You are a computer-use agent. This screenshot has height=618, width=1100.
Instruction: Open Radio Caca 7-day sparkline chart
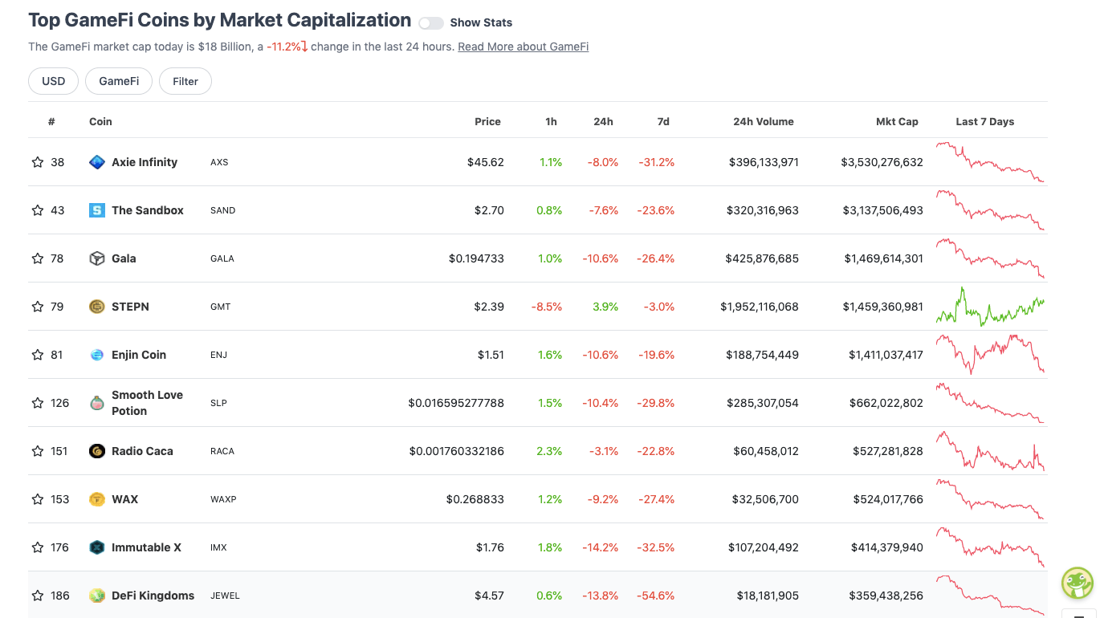(990, 451)
